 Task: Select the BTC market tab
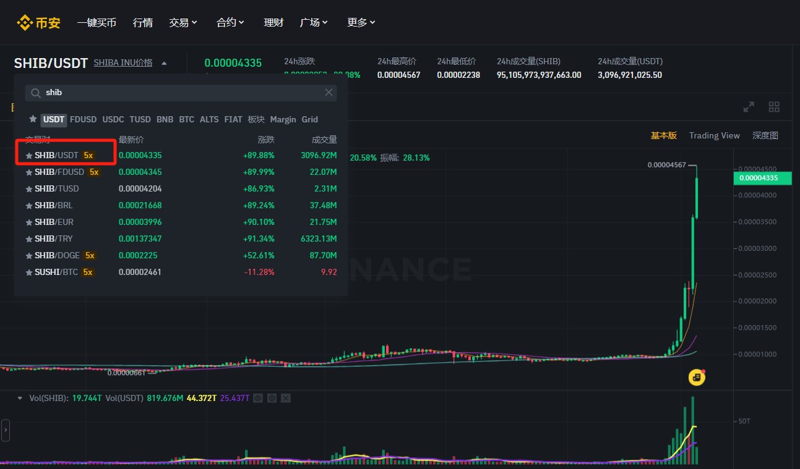187,119
